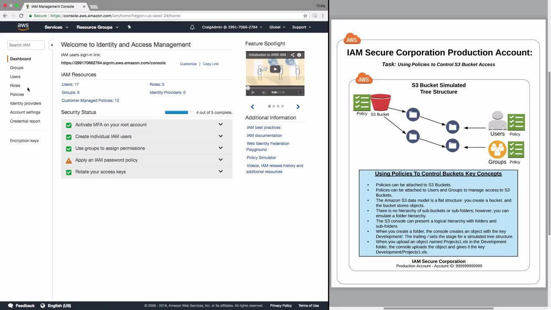This screenshot has width=551, height=310.
Task: Click the share icon on the video
Action: tap(292, 55)
